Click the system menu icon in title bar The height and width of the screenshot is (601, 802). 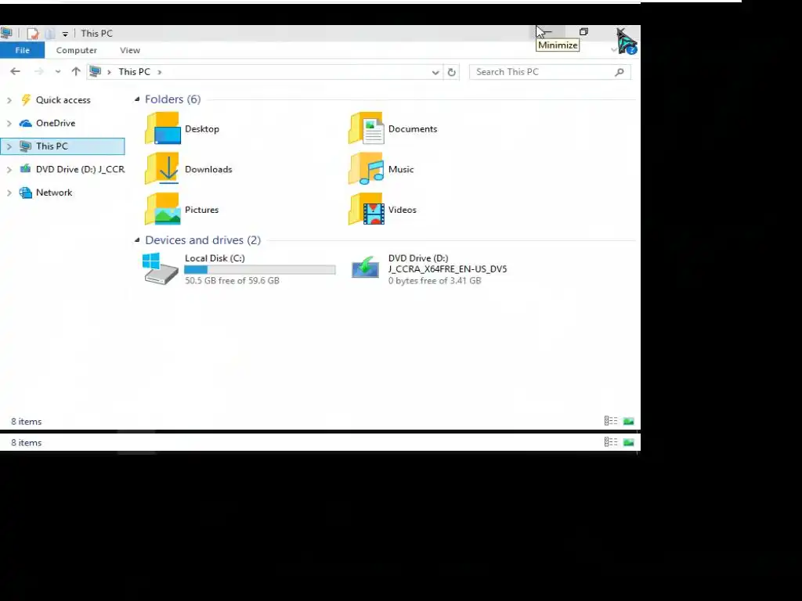pyautogui.click(x=6, y=34)
